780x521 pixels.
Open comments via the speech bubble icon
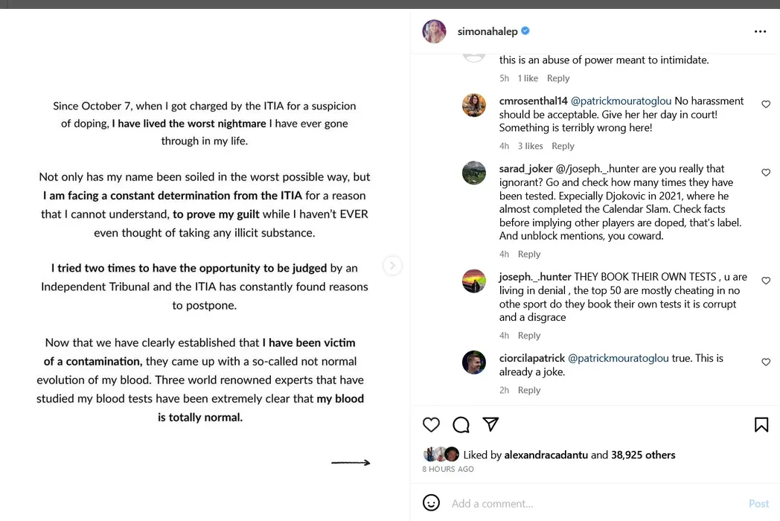pos(461,424)
